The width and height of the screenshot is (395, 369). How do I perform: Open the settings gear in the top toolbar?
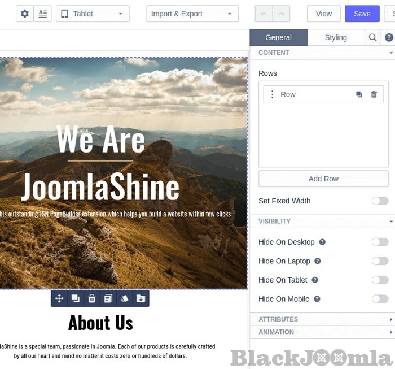coord(24,14)
